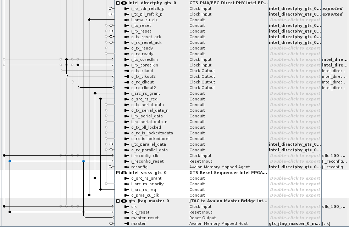The width and height of the screenshot is (349, 227).
Task: Toggle the filled connection dot on i_src_rs_req row
Action: click(x=101, y=189)
